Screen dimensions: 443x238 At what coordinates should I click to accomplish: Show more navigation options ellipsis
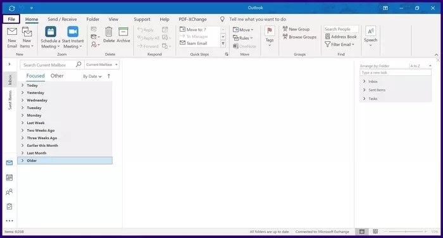(x=9, y=221)
